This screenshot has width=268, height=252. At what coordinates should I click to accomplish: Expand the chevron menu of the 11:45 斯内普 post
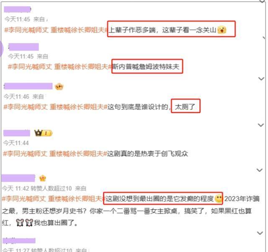(264, 38)
